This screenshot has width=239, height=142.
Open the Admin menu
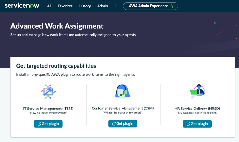click(x=102, y=6)
